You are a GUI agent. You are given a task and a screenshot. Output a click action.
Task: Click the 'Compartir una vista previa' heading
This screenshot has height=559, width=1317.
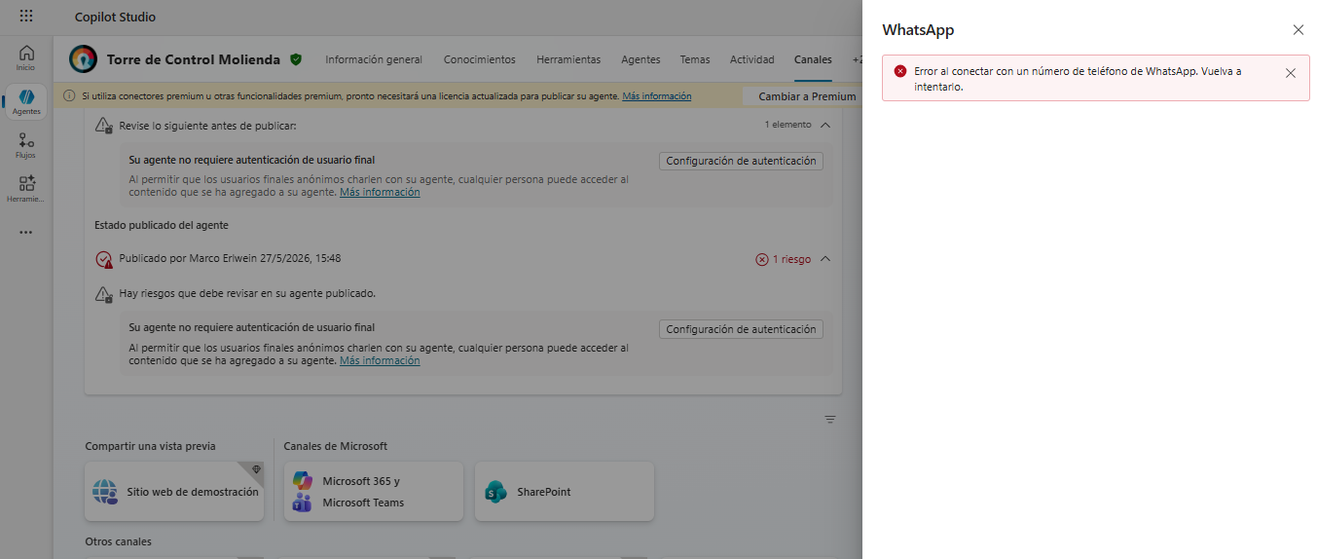coord(151,446)
